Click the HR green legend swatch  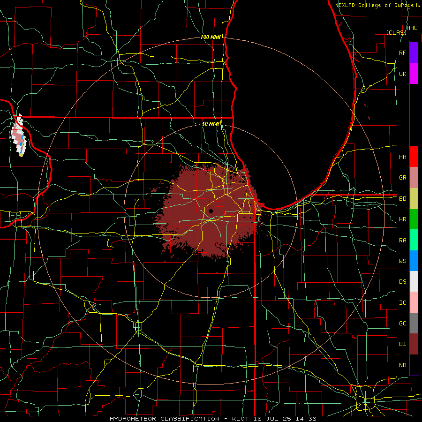pyautogui.click(x=414, y=219)
